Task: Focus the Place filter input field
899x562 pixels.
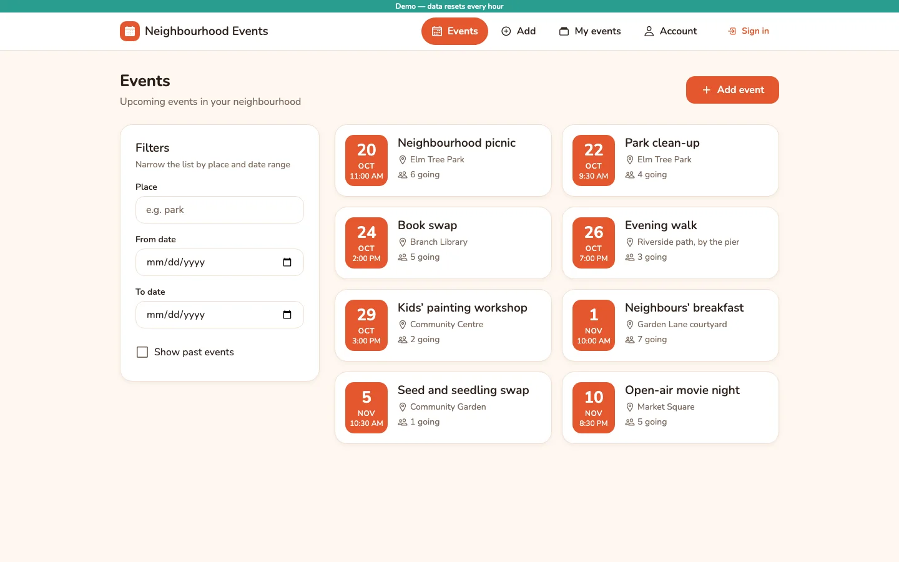Action: tap(220, 210)
